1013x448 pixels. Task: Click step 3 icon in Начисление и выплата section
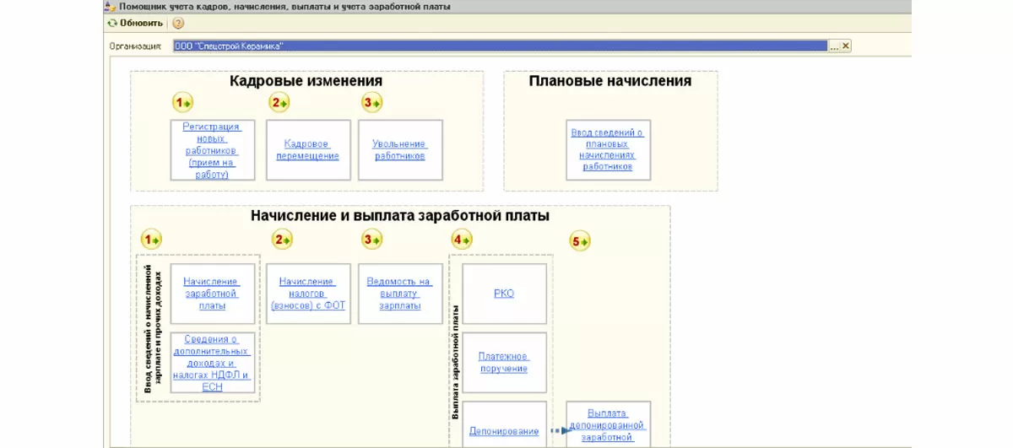(372, 240)
